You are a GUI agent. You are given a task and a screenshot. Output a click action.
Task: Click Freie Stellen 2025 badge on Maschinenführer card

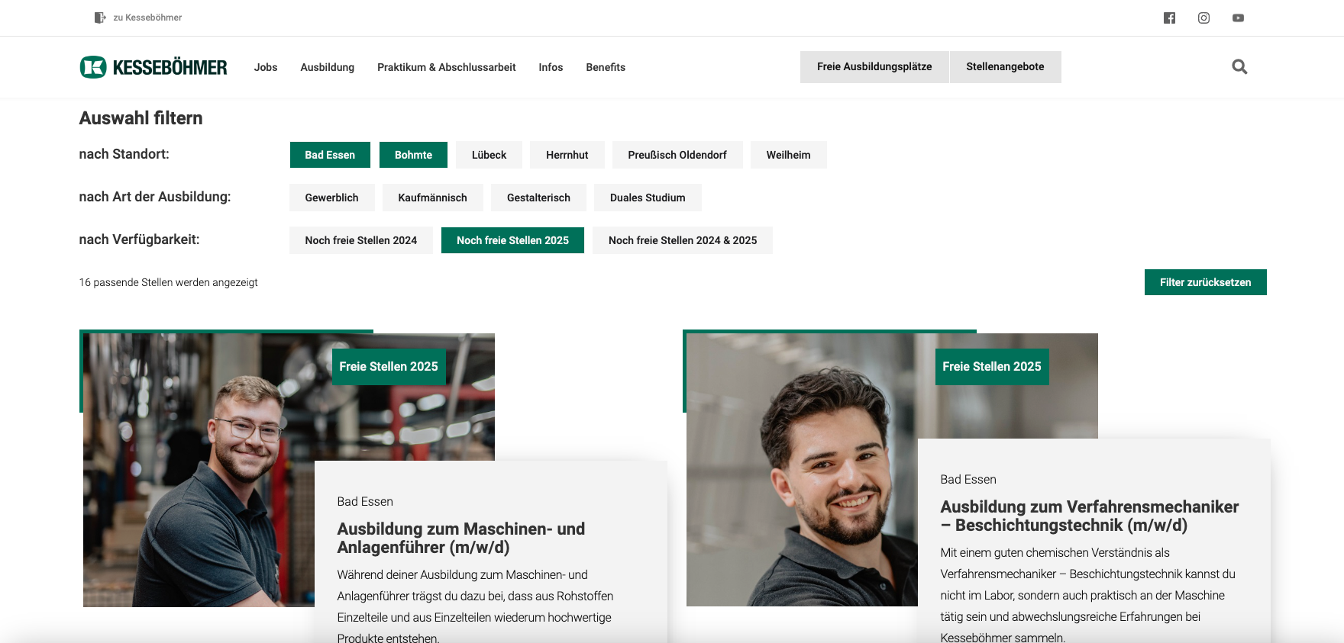(389, 367)
